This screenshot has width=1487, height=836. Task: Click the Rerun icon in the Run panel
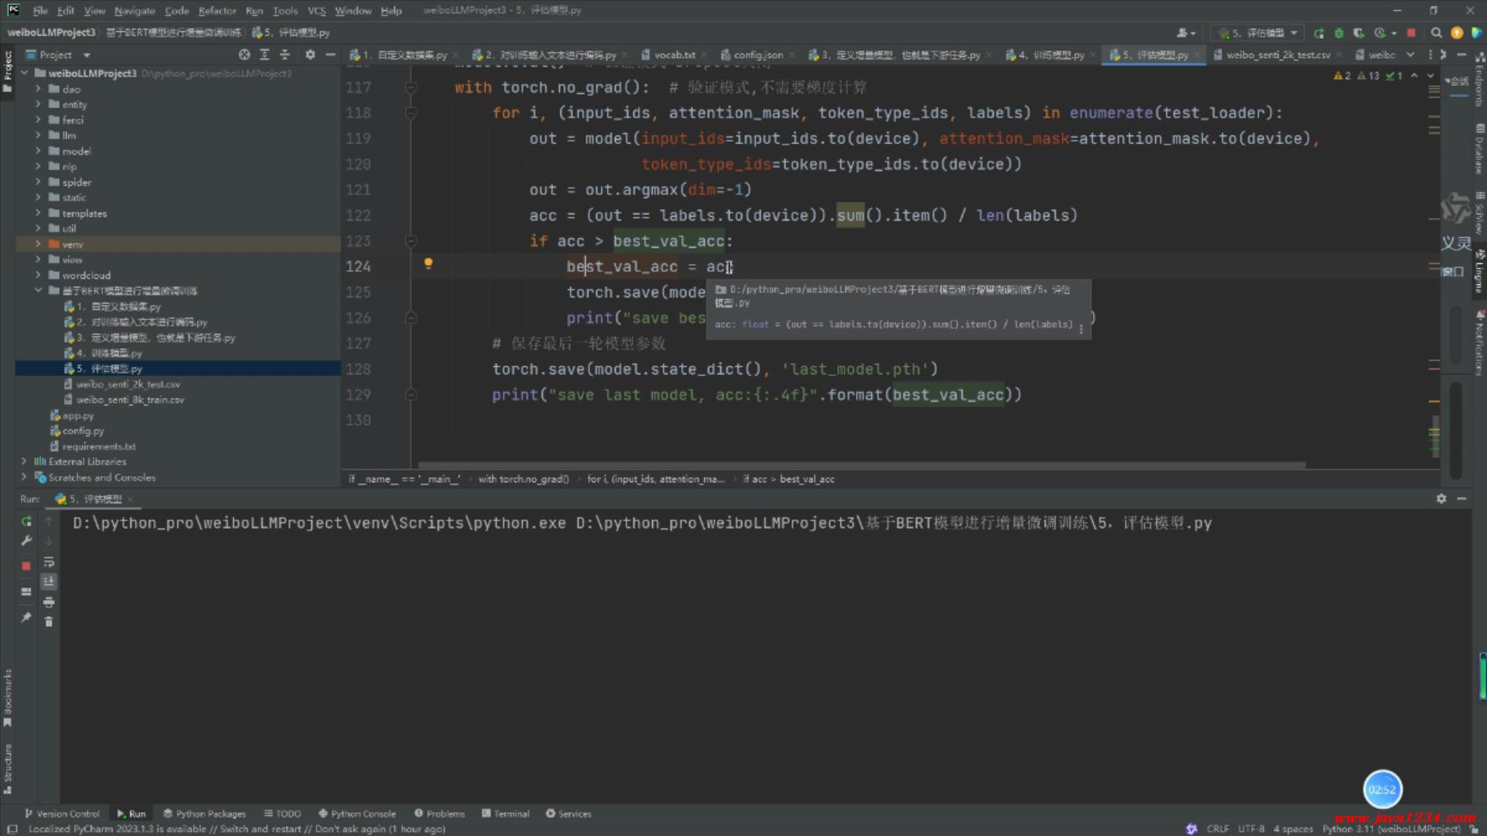pos(26,521)
